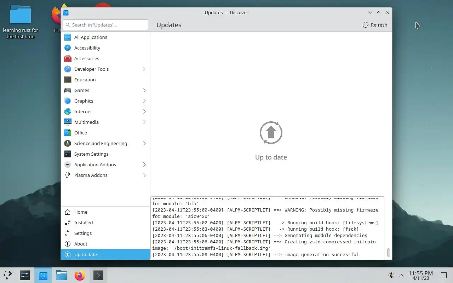Screen dimensions: 453x283
Task: Expand the Plasma Addons arrow
Action: (x=144, y=175)
